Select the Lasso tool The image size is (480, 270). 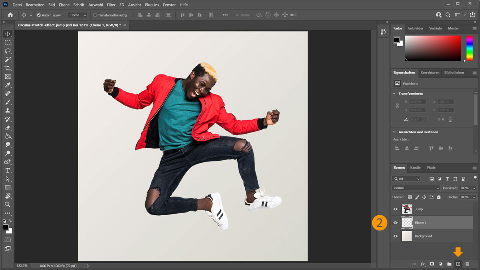(x=8, y=51)
